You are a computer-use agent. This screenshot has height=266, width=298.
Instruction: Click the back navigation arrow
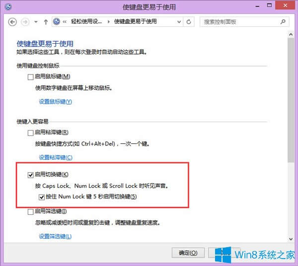pyautogui.click(x=12, y=22)
